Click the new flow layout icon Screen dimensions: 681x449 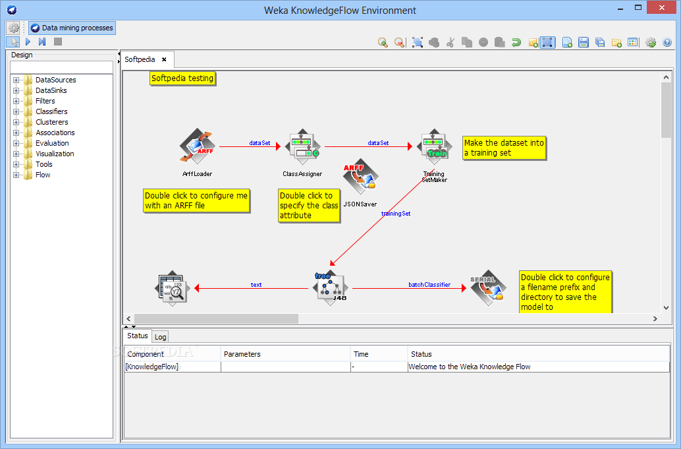point(567,42)
